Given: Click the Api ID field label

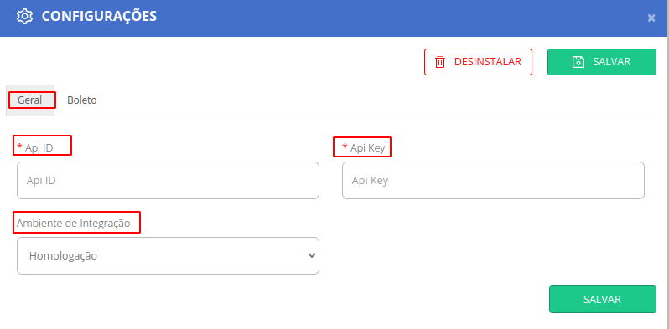Looking at the screenshot, I should coord(39,148).
